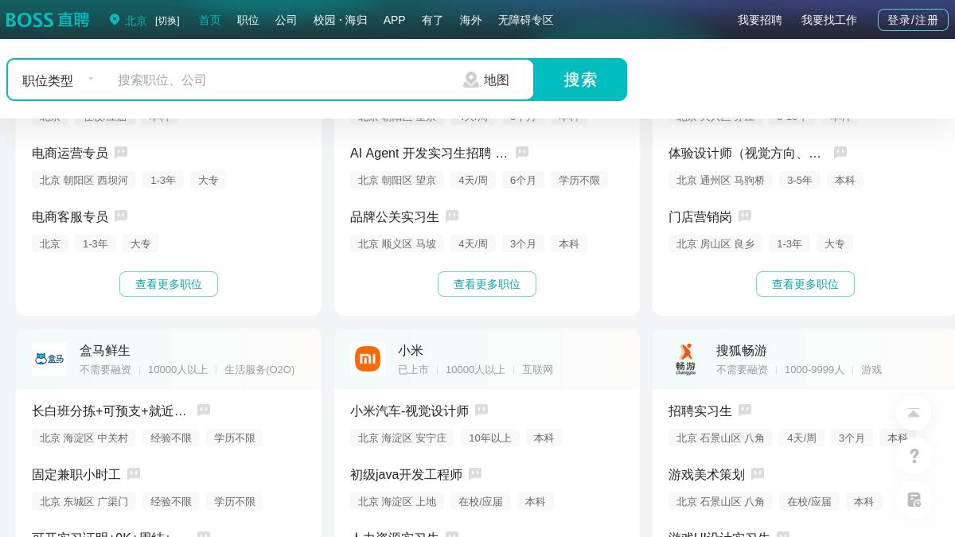Image resolution: width=955 pixels, height=537 pixels.
Task: Open the 盒马鲜生 company logo
Action: click(49, 359)
